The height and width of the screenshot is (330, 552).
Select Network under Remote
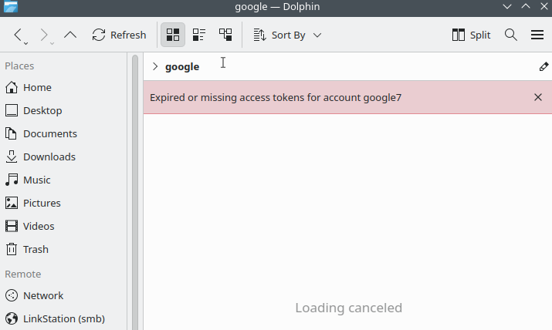click(x=43, y=295)
